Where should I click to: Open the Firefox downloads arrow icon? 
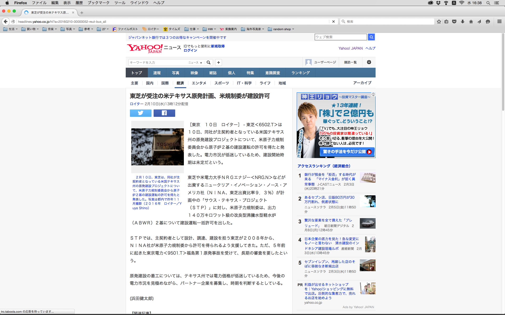(x=463, y=22)
